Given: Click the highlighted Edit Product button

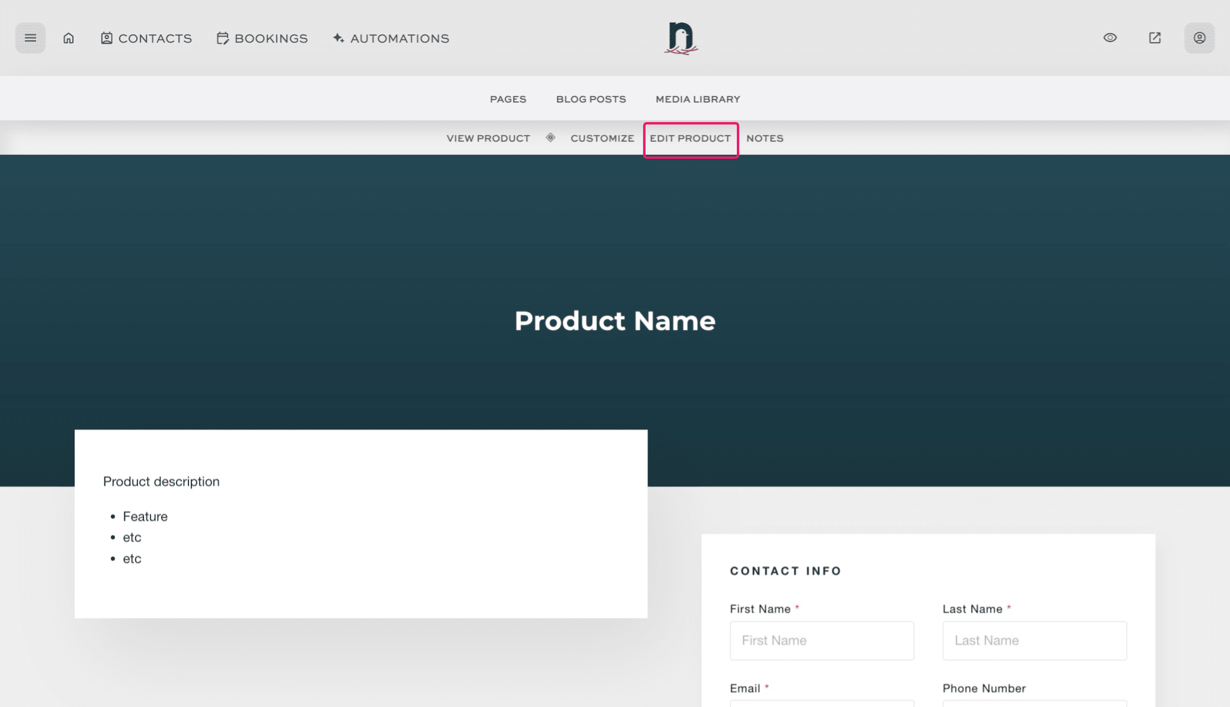Looking at the screenshot, I should tap(691, 138).
